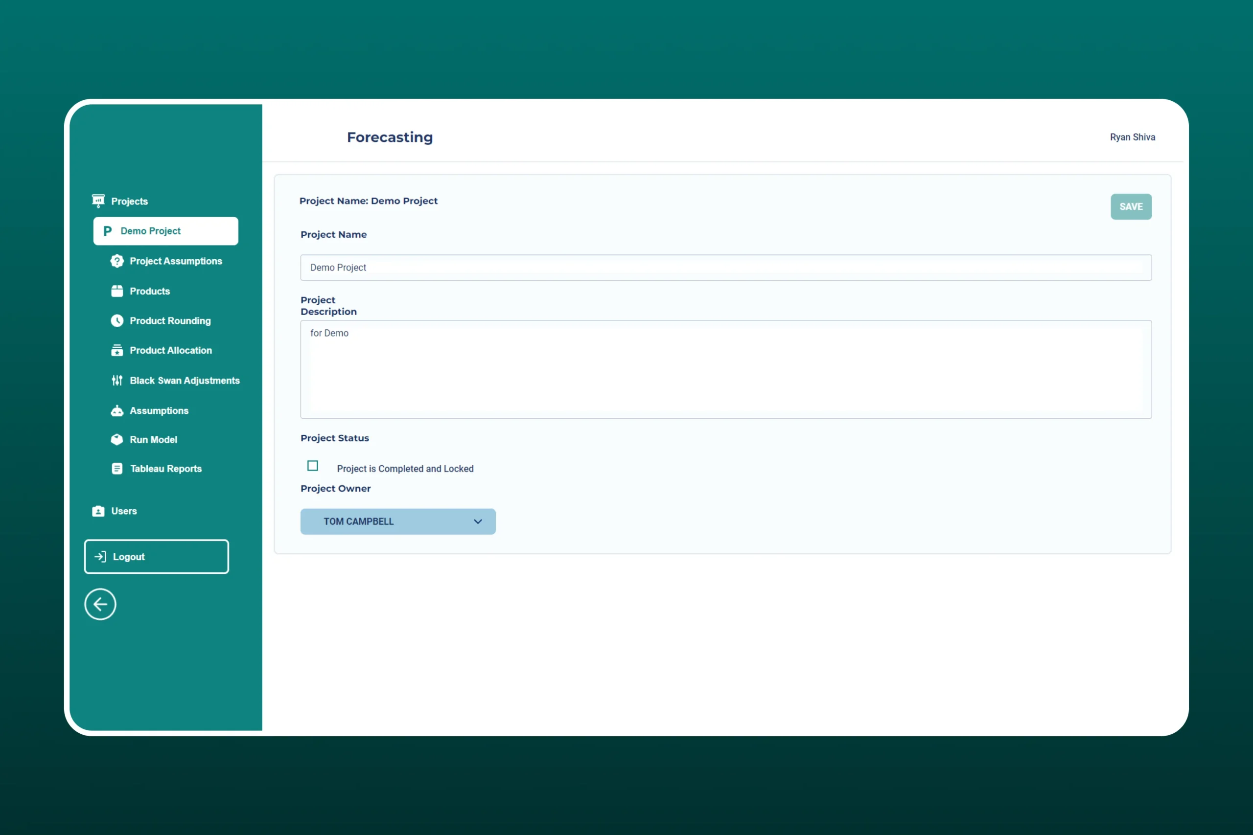The height and width of the screenshot is (835, 1253).
Task: Click the Product Allocation icon
Action: [116, 350]
